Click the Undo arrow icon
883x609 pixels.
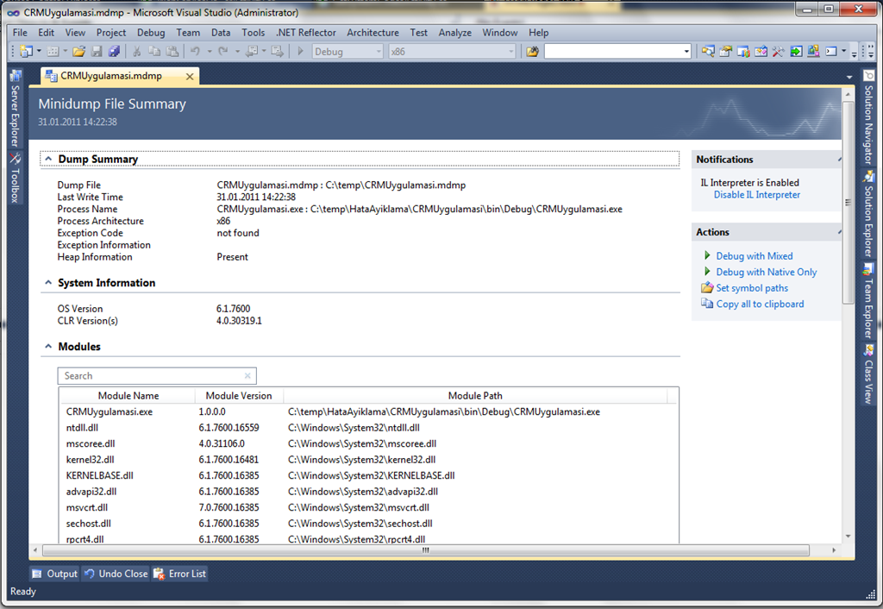pyautogui.click(x=195, y=51)
